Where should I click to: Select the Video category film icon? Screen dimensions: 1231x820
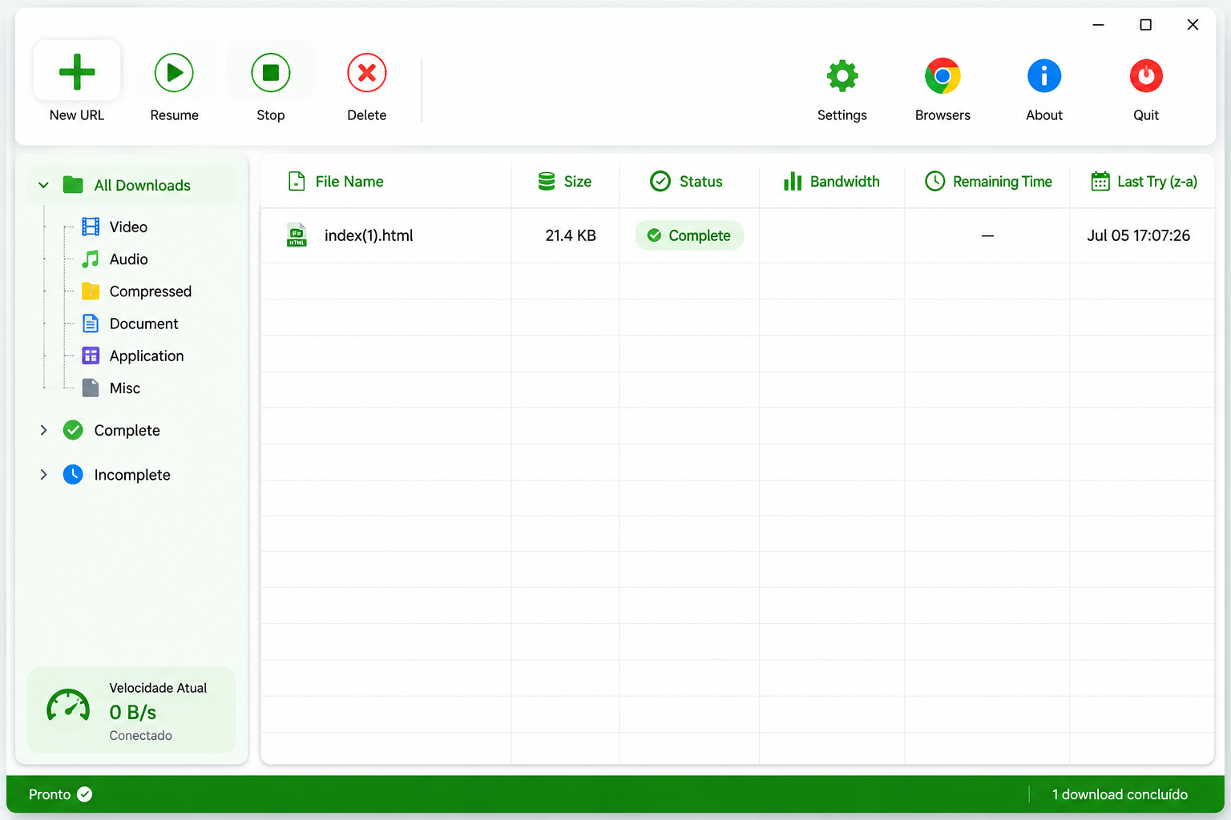91,227
